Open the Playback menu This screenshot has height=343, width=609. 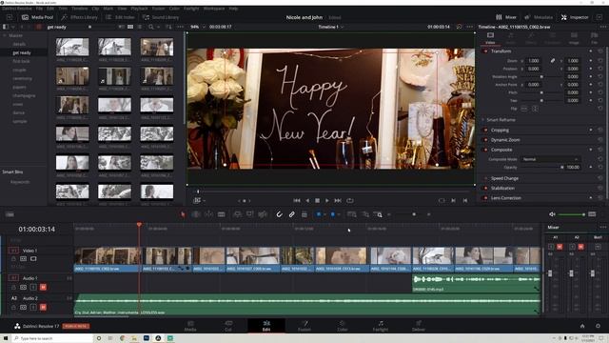click(x=139, y=9)
